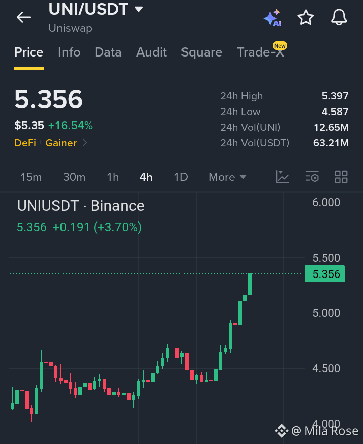
Task: Open the grid layout icon
Action: tap(341, 177)
